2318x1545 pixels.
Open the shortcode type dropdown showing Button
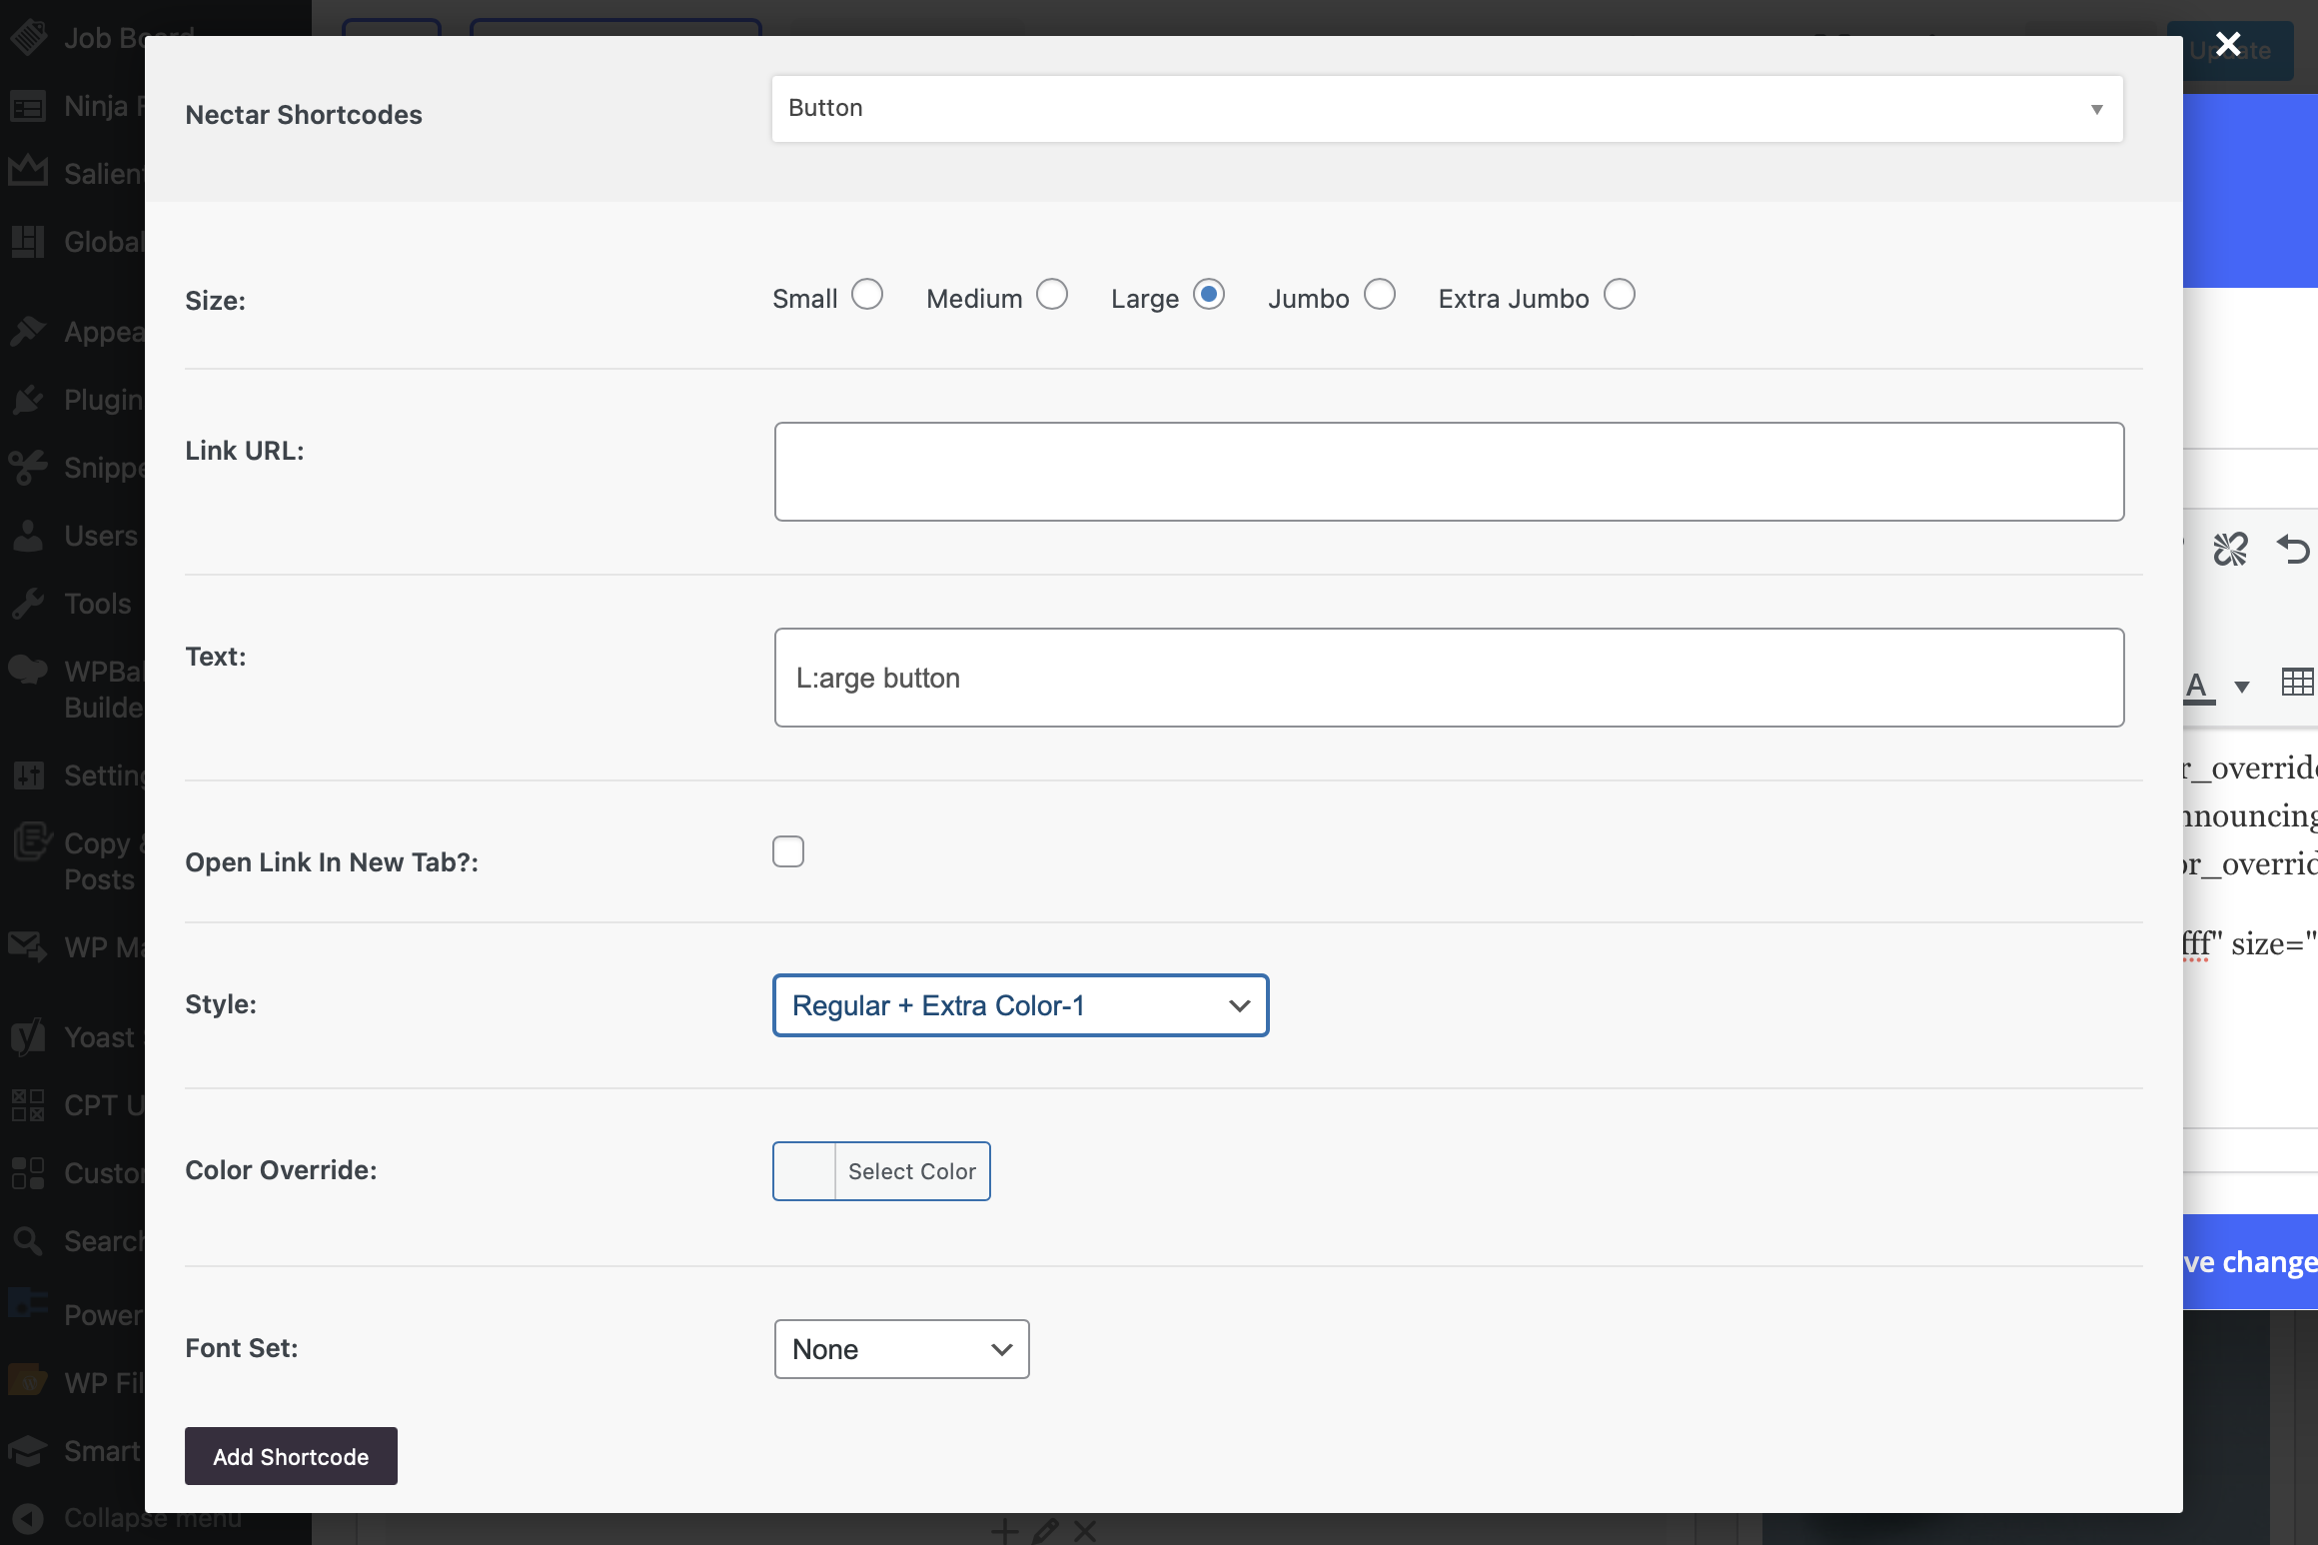(x=1447, y=108)
